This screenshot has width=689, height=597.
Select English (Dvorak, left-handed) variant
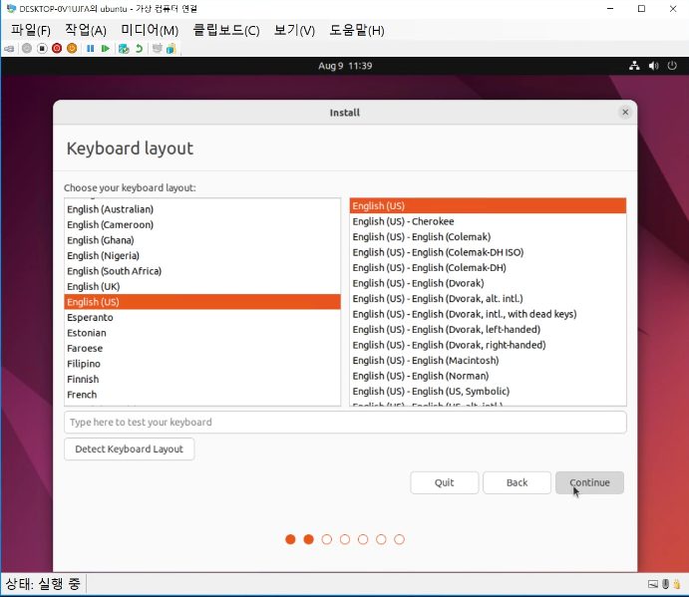(488, 330)
